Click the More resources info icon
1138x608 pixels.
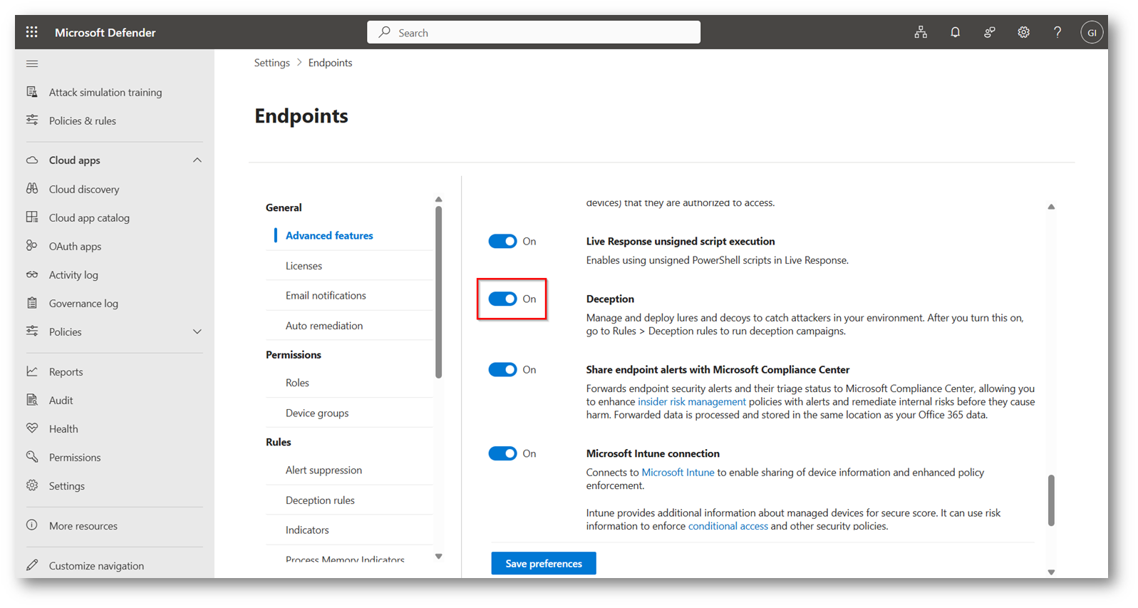[x=32, y=525]
